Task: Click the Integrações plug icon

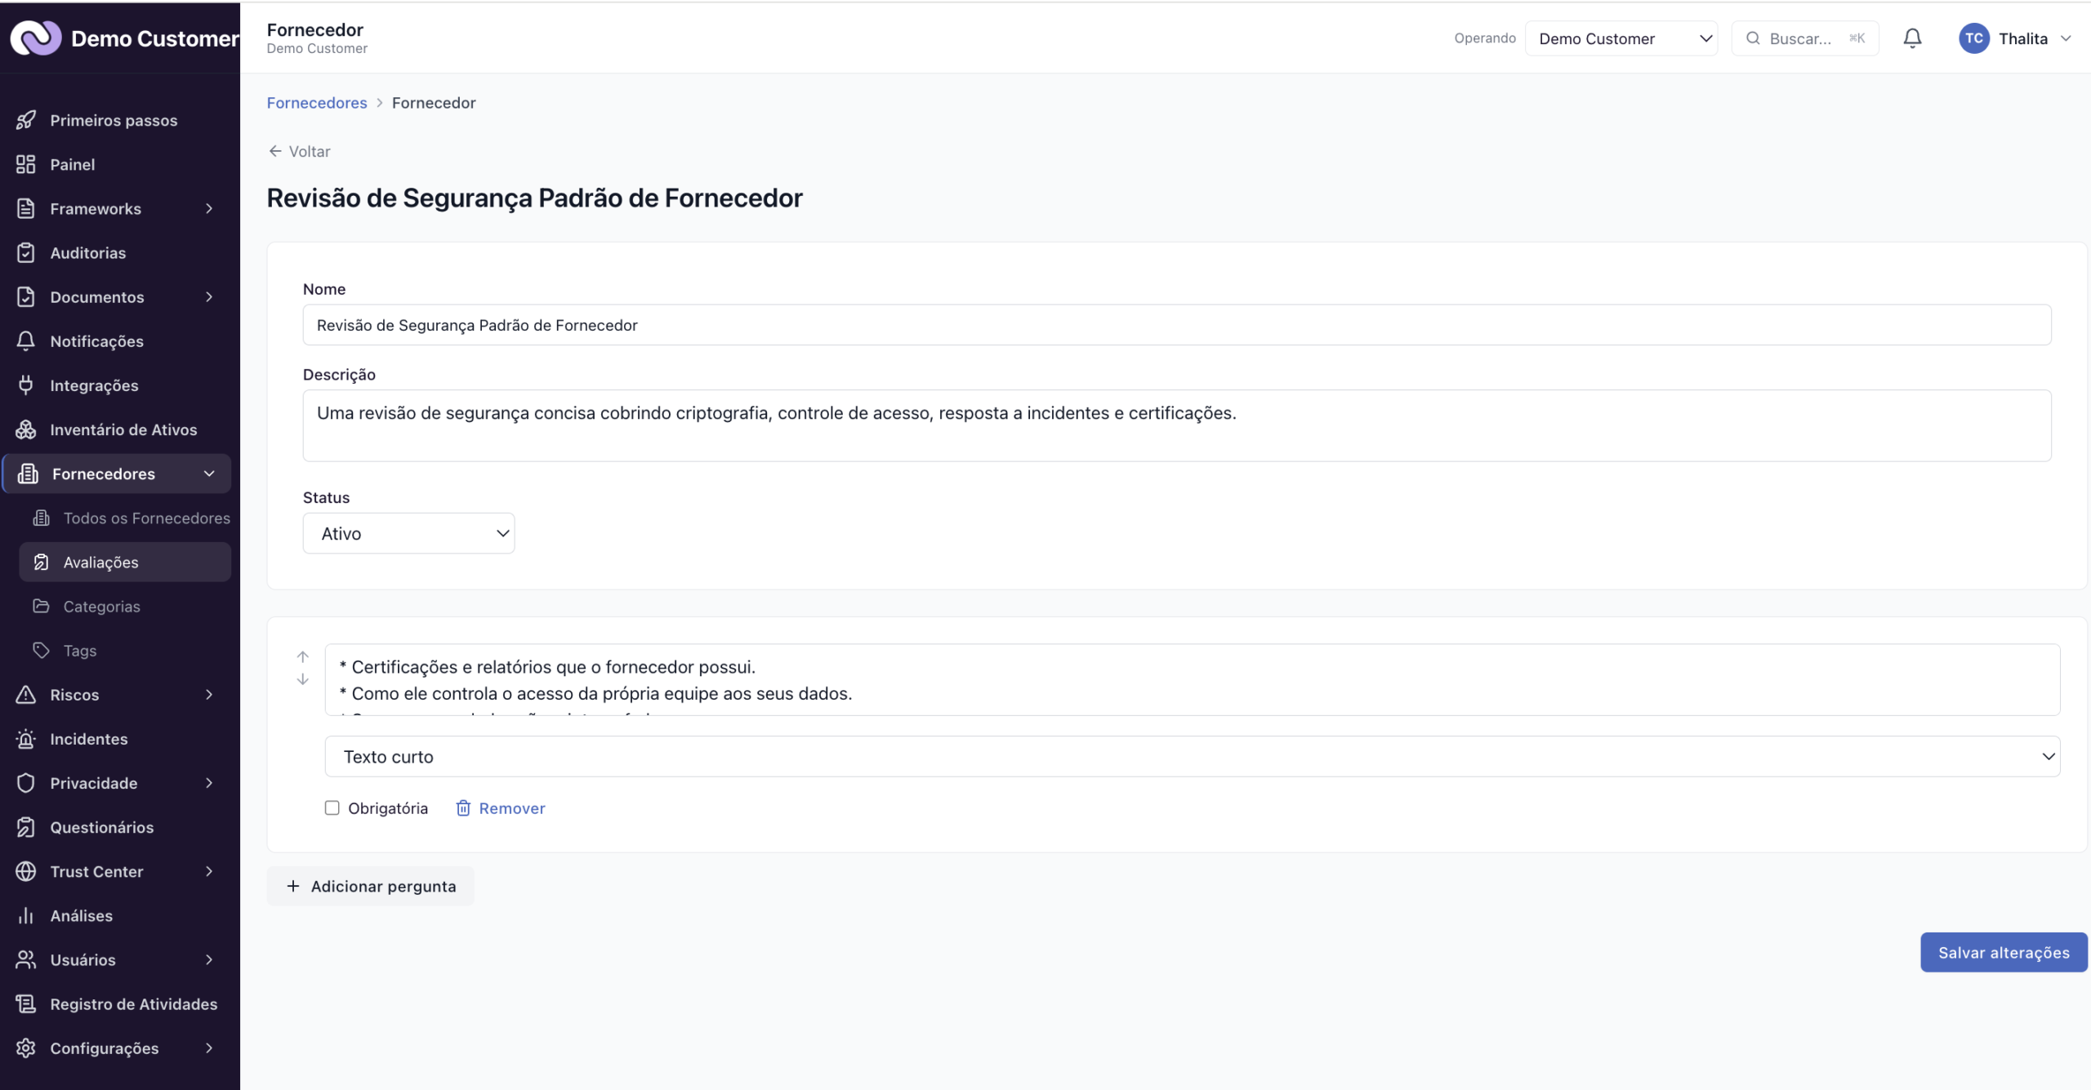Action: [x=26, y=385]
